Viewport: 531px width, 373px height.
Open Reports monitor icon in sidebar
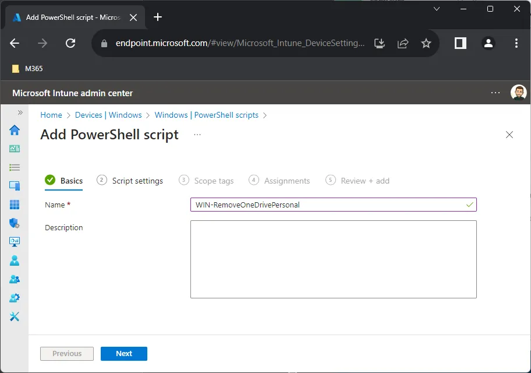click(15, 242)
